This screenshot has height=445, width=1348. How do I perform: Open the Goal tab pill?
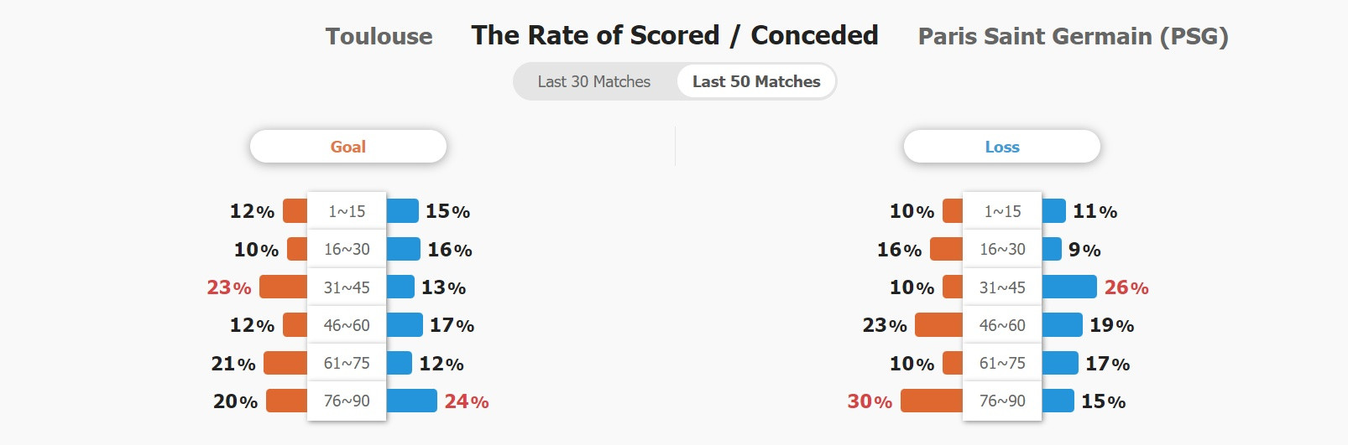point(348,147)
